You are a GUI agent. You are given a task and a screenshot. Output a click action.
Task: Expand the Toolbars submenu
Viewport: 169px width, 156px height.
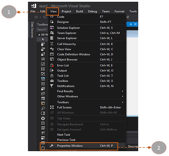pos(123,102)
